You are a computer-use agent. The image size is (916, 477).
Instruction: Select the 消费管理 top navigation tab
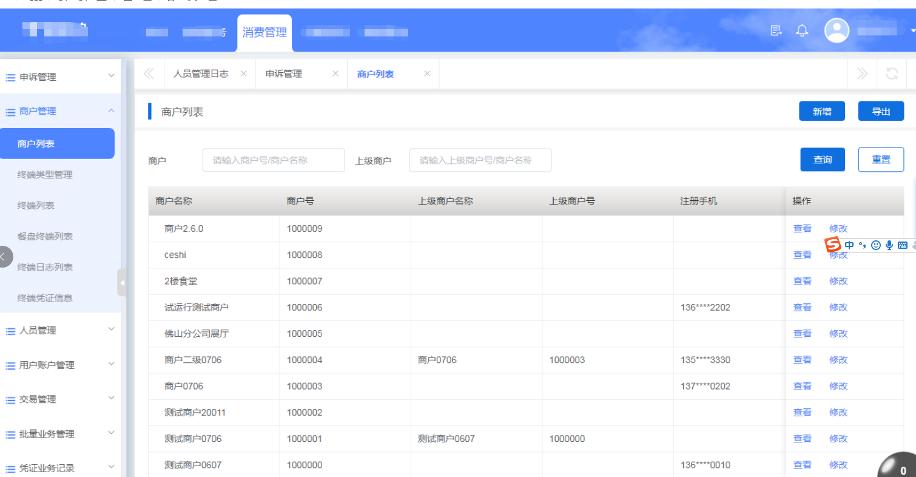tap(264, 33)
